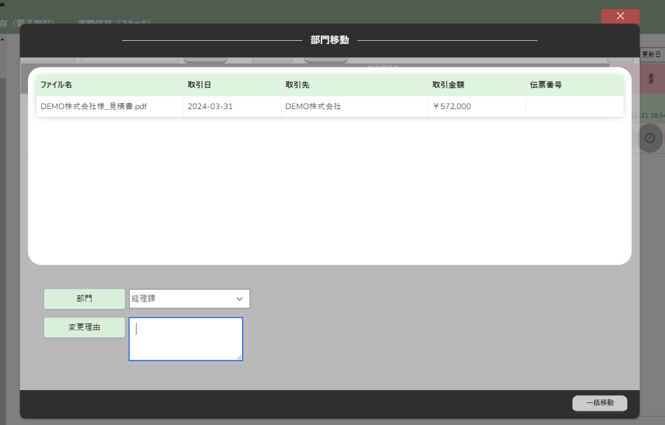The image size is (665, 425).
Task: Select the DEMO株式会社様_見積書.pdf file row
Action: [x=94, y=106]
